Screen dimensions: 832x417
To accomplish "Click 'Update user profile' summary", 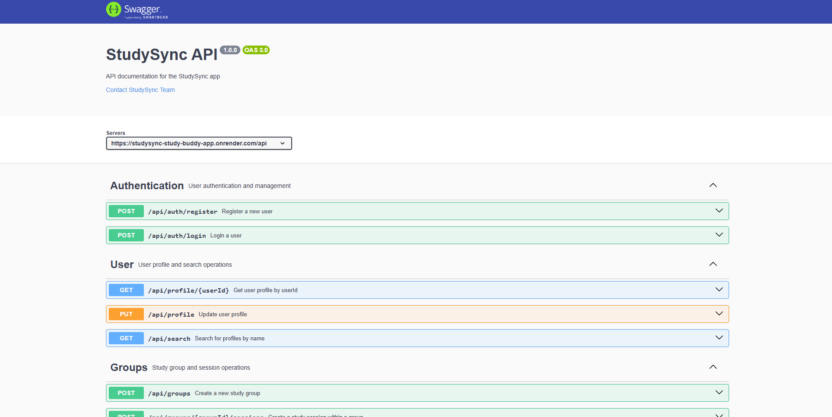I will click(223, 314).
